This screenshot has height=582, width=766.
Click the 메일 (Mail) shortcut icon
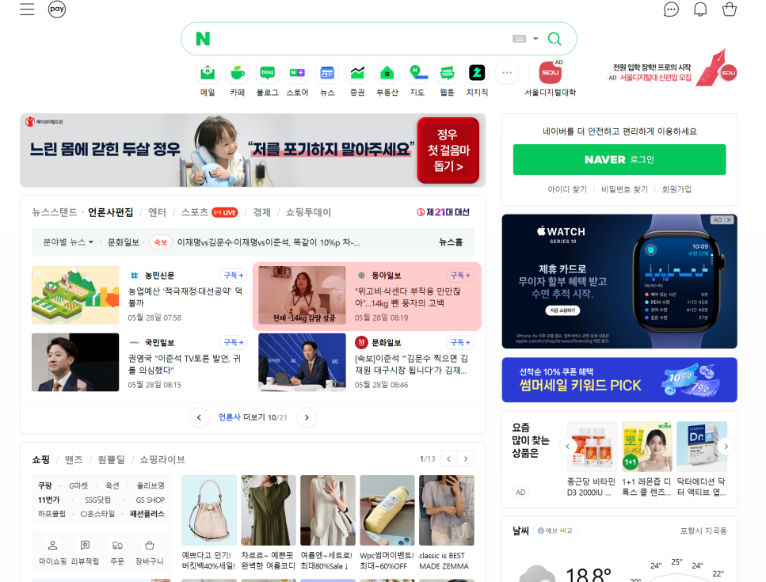tap(208, 74)
